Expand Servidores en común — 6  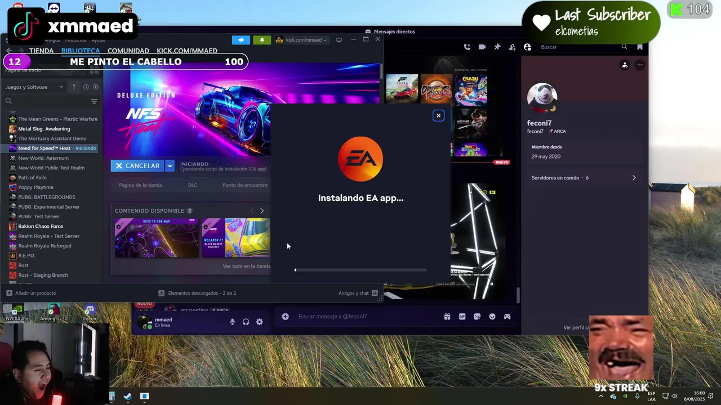pyautogui.click(x=584, y=178)
